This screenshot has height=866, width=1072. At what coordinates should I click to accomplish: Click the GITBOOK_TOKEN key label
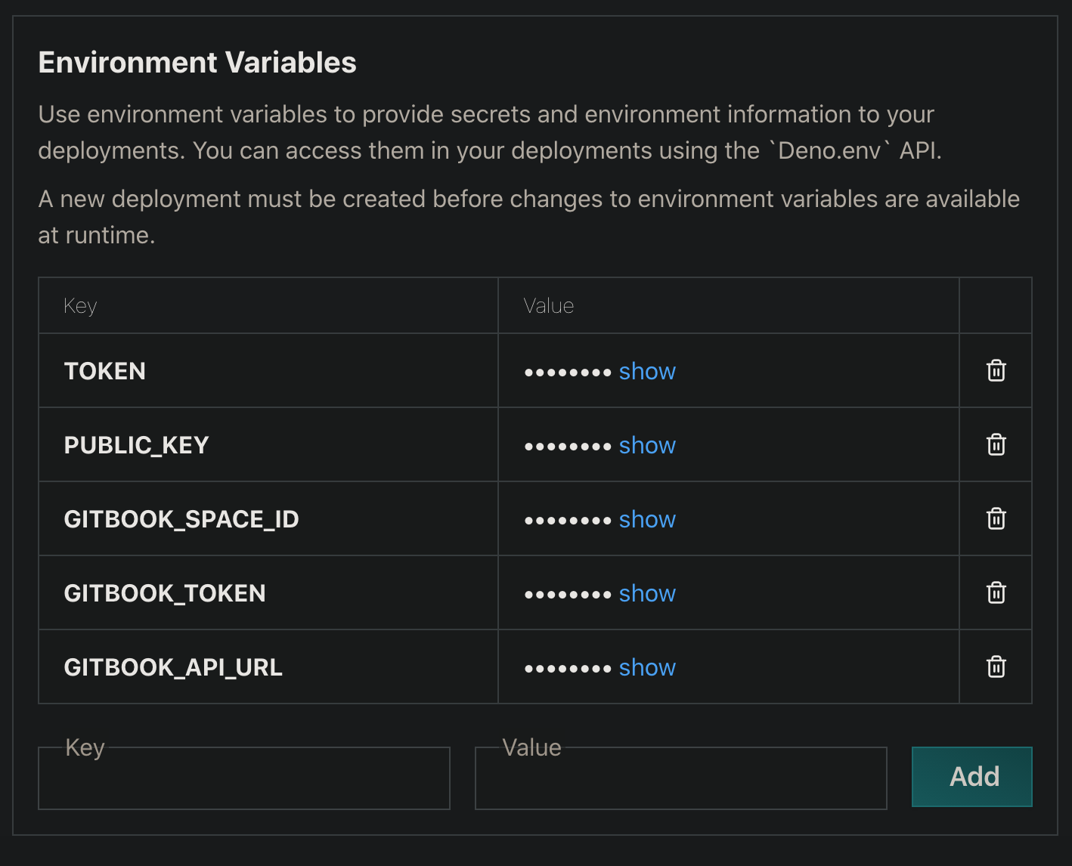[x=165, y=593]
